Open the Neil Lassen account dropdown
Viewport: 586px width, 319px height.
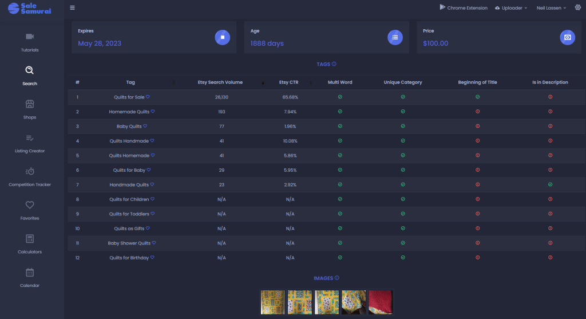click(551, 8)
